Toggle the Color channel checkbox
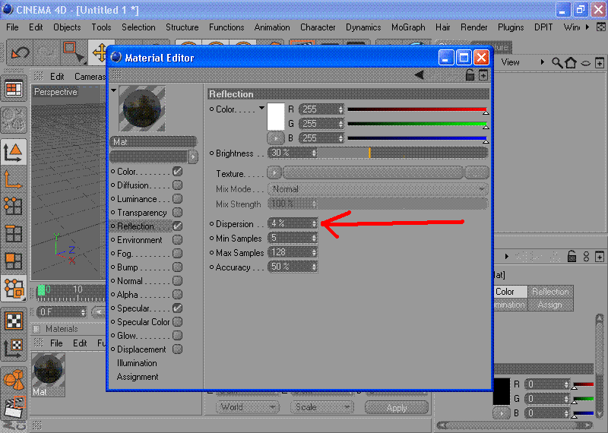Image resolution: width=608 pixels, height=433 pixels. coord(177,172)
